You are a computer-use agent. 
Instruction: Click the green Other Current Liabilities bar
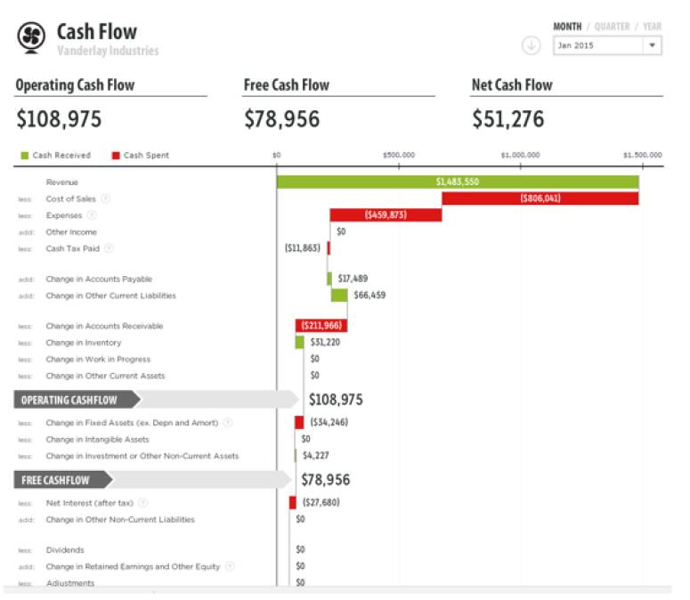(339, 296)
